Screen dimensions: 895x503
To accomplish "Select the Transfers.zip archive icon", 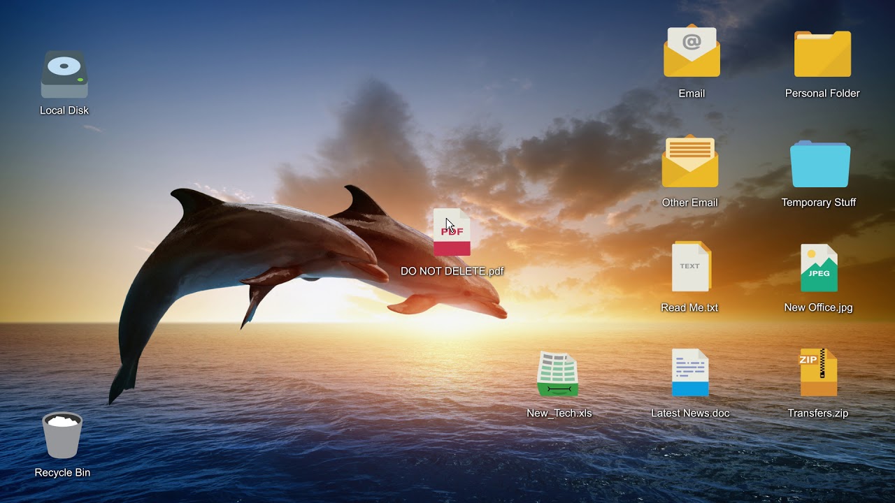I will click(x=818, y=372).
